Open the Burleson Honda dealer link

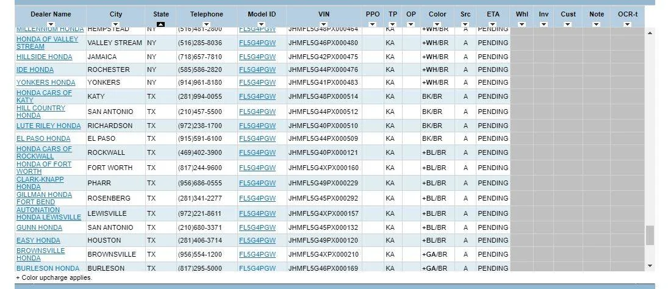pos(48,268)
